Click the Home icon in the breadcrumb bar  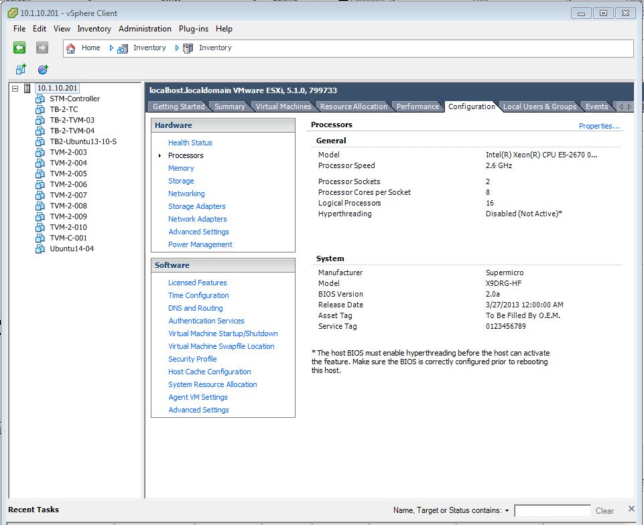[x=71, y=48]
